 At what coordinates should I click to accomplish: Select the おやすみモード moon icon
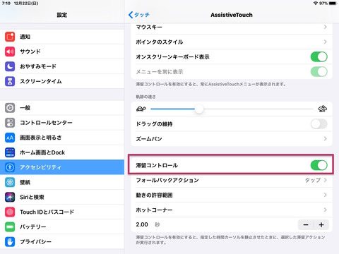[x=10, y=66]
